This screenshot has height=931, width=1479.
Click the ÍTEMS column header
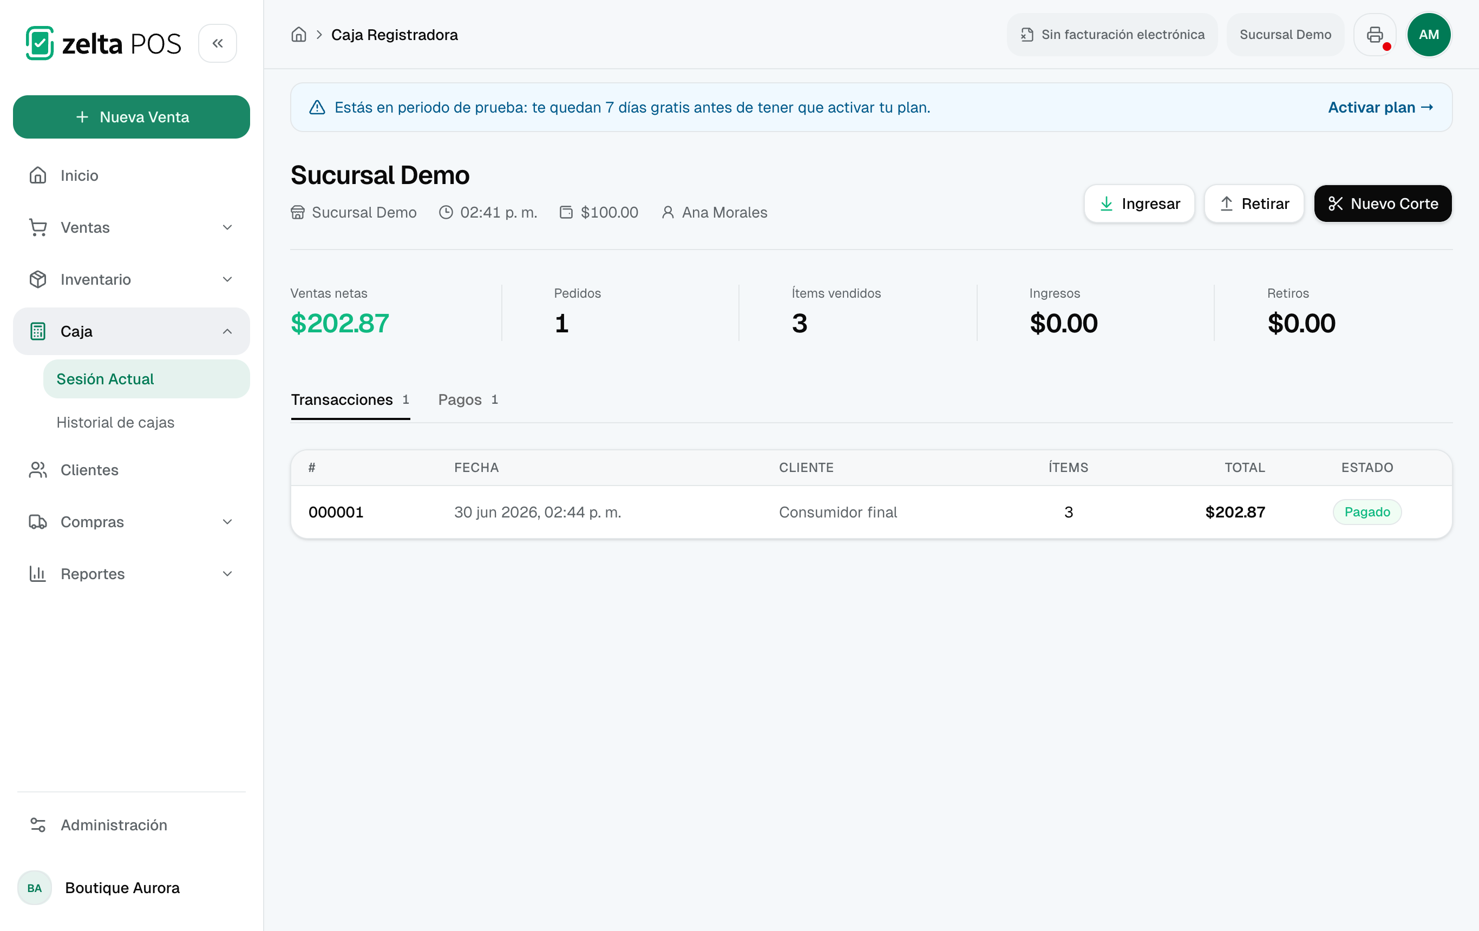click(x=1068, y=467)
